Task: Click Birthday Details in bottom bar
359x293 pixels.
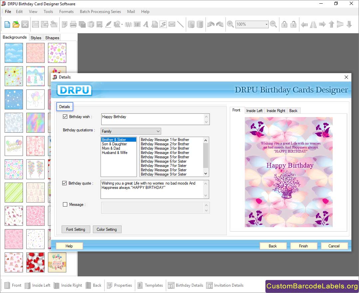Action: (185, 285)
